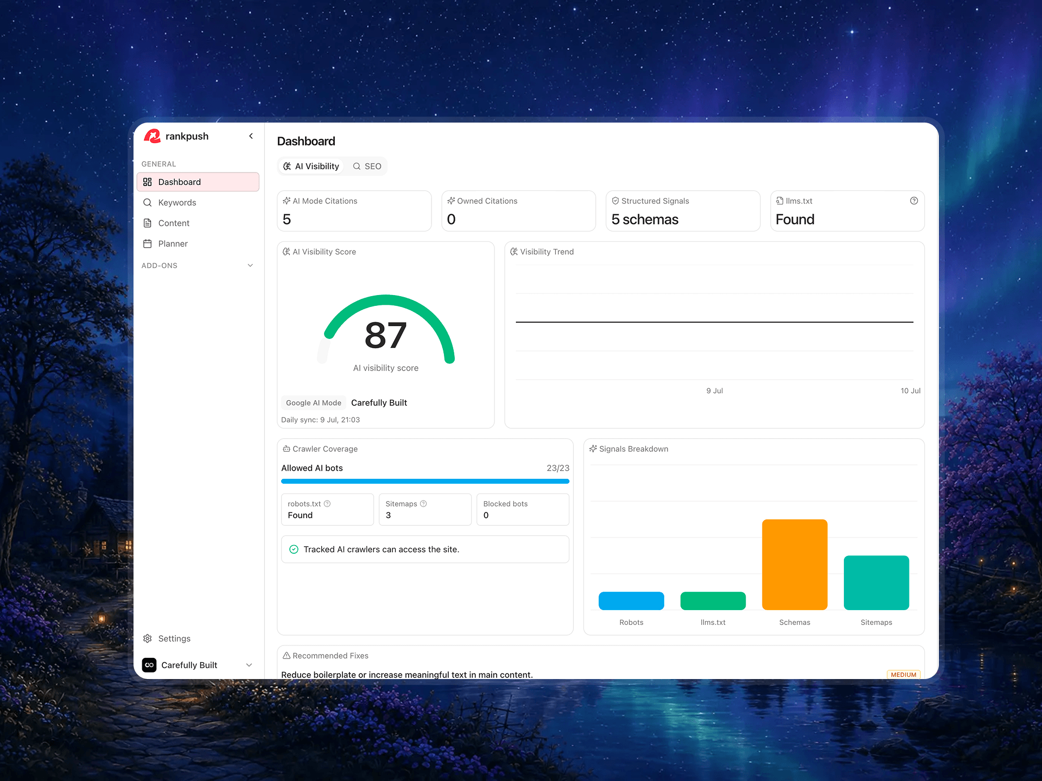Click the AI Visibility Score brain icon
The height and width of the screenshot is (781, 1042).
tap(287, 252)
